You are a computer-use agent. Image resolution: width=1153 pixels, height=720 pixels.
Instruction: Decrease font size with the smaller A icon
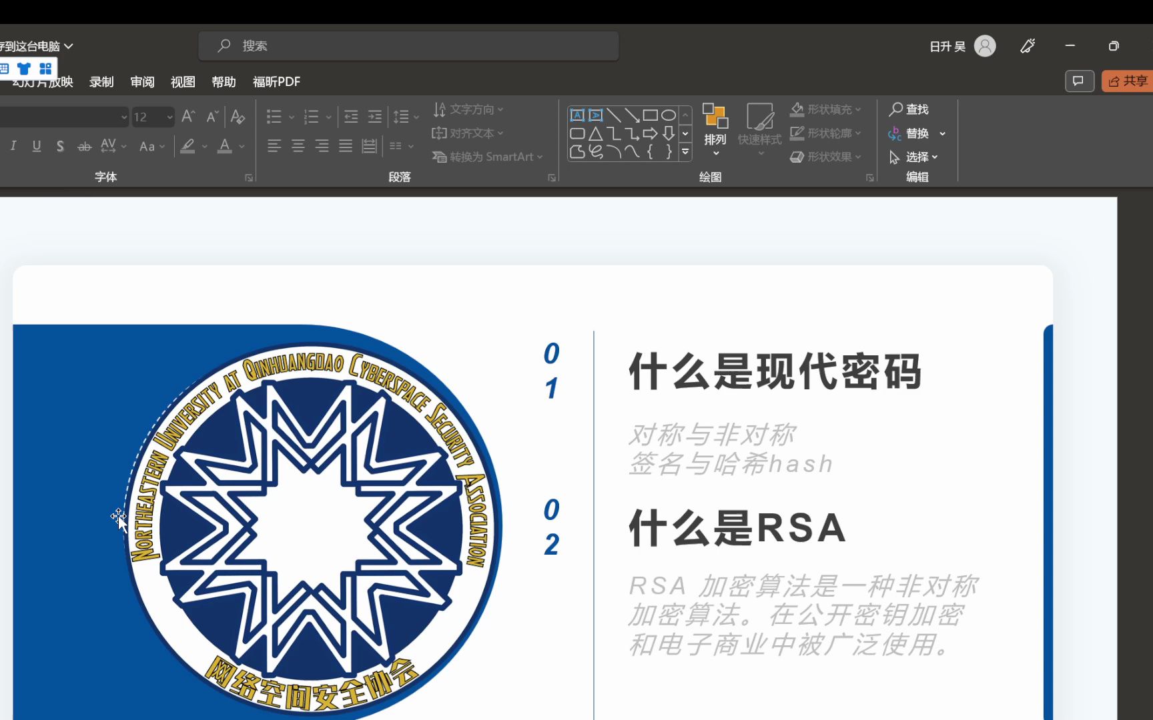[x=212, y=117]
